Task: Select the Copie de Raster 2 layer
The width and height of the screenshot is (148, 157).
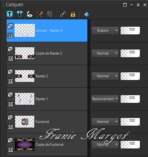Action: (x=47, y=53)
